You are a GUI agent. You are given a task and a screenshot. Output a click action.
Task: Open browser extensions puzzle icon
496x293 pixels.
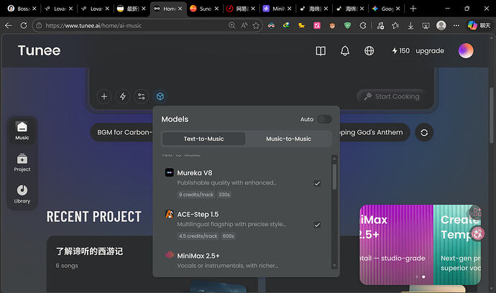363,26
